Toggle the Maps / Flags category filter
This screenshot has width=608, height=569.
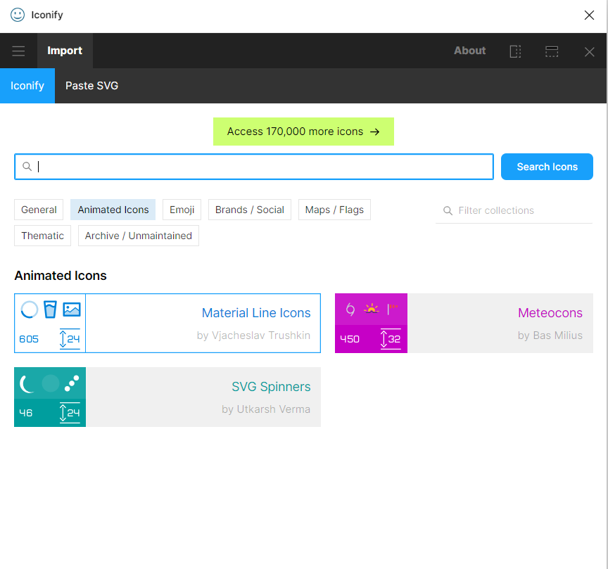[x=334, y=210]
